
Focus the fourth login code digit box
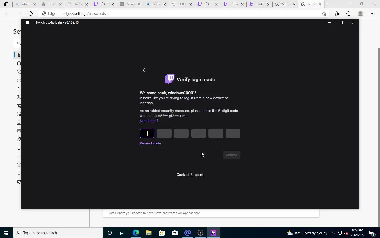pos(198,133)
